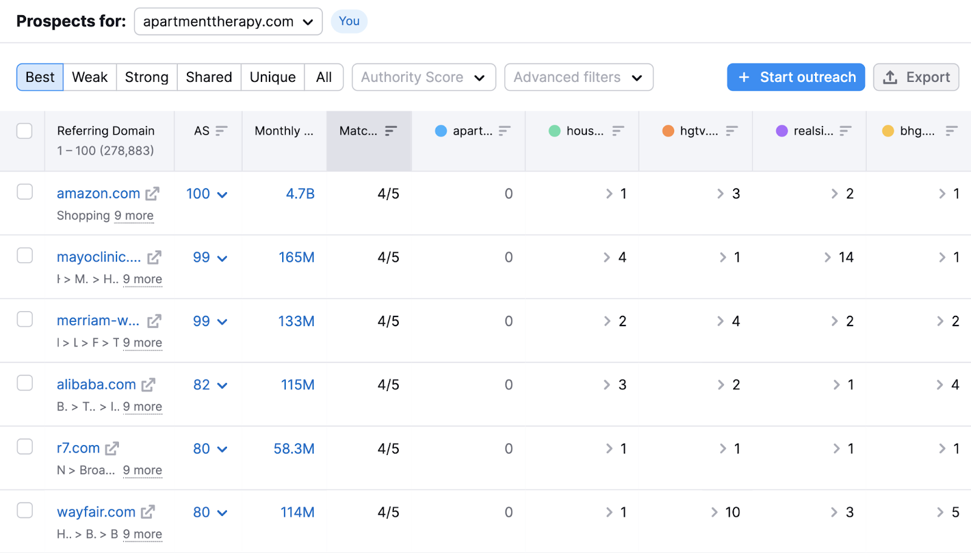The image size is (971, 553).
Task: Click the Monthly ... column header
Action: pos(284,131)
